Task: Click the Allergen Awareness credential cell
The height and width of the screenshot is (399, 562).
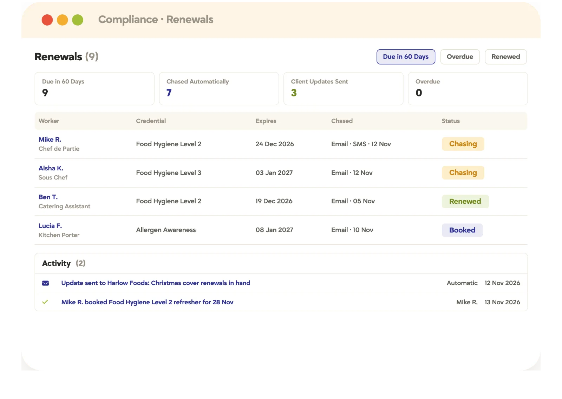Action: (166, 230)
